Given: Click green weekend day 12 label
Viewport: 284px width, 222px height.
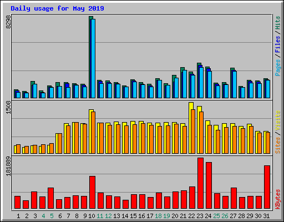Looking at the screenshot, I should click(x=108, y=216).
